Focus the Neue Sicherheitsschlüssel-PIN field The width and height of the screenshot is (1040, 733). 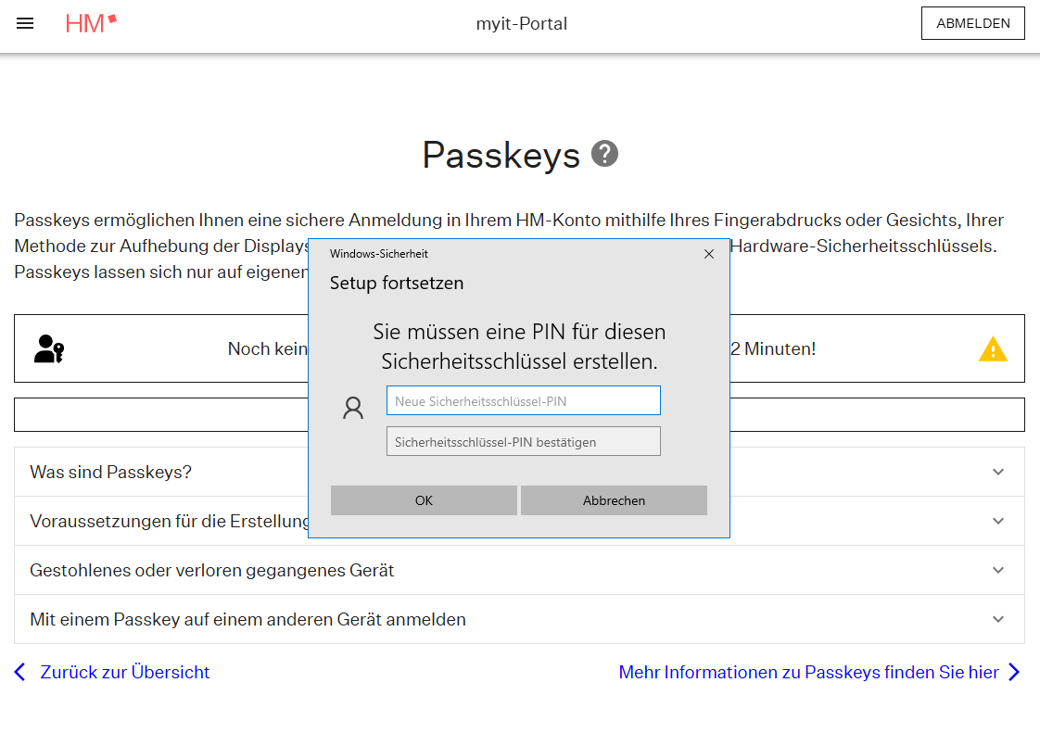pos(523,400)
